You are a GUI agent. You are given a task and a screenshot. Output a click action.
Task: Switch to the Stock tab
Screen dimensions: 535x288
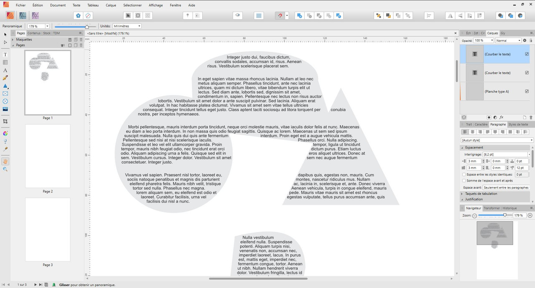click(x=47, y=33)
